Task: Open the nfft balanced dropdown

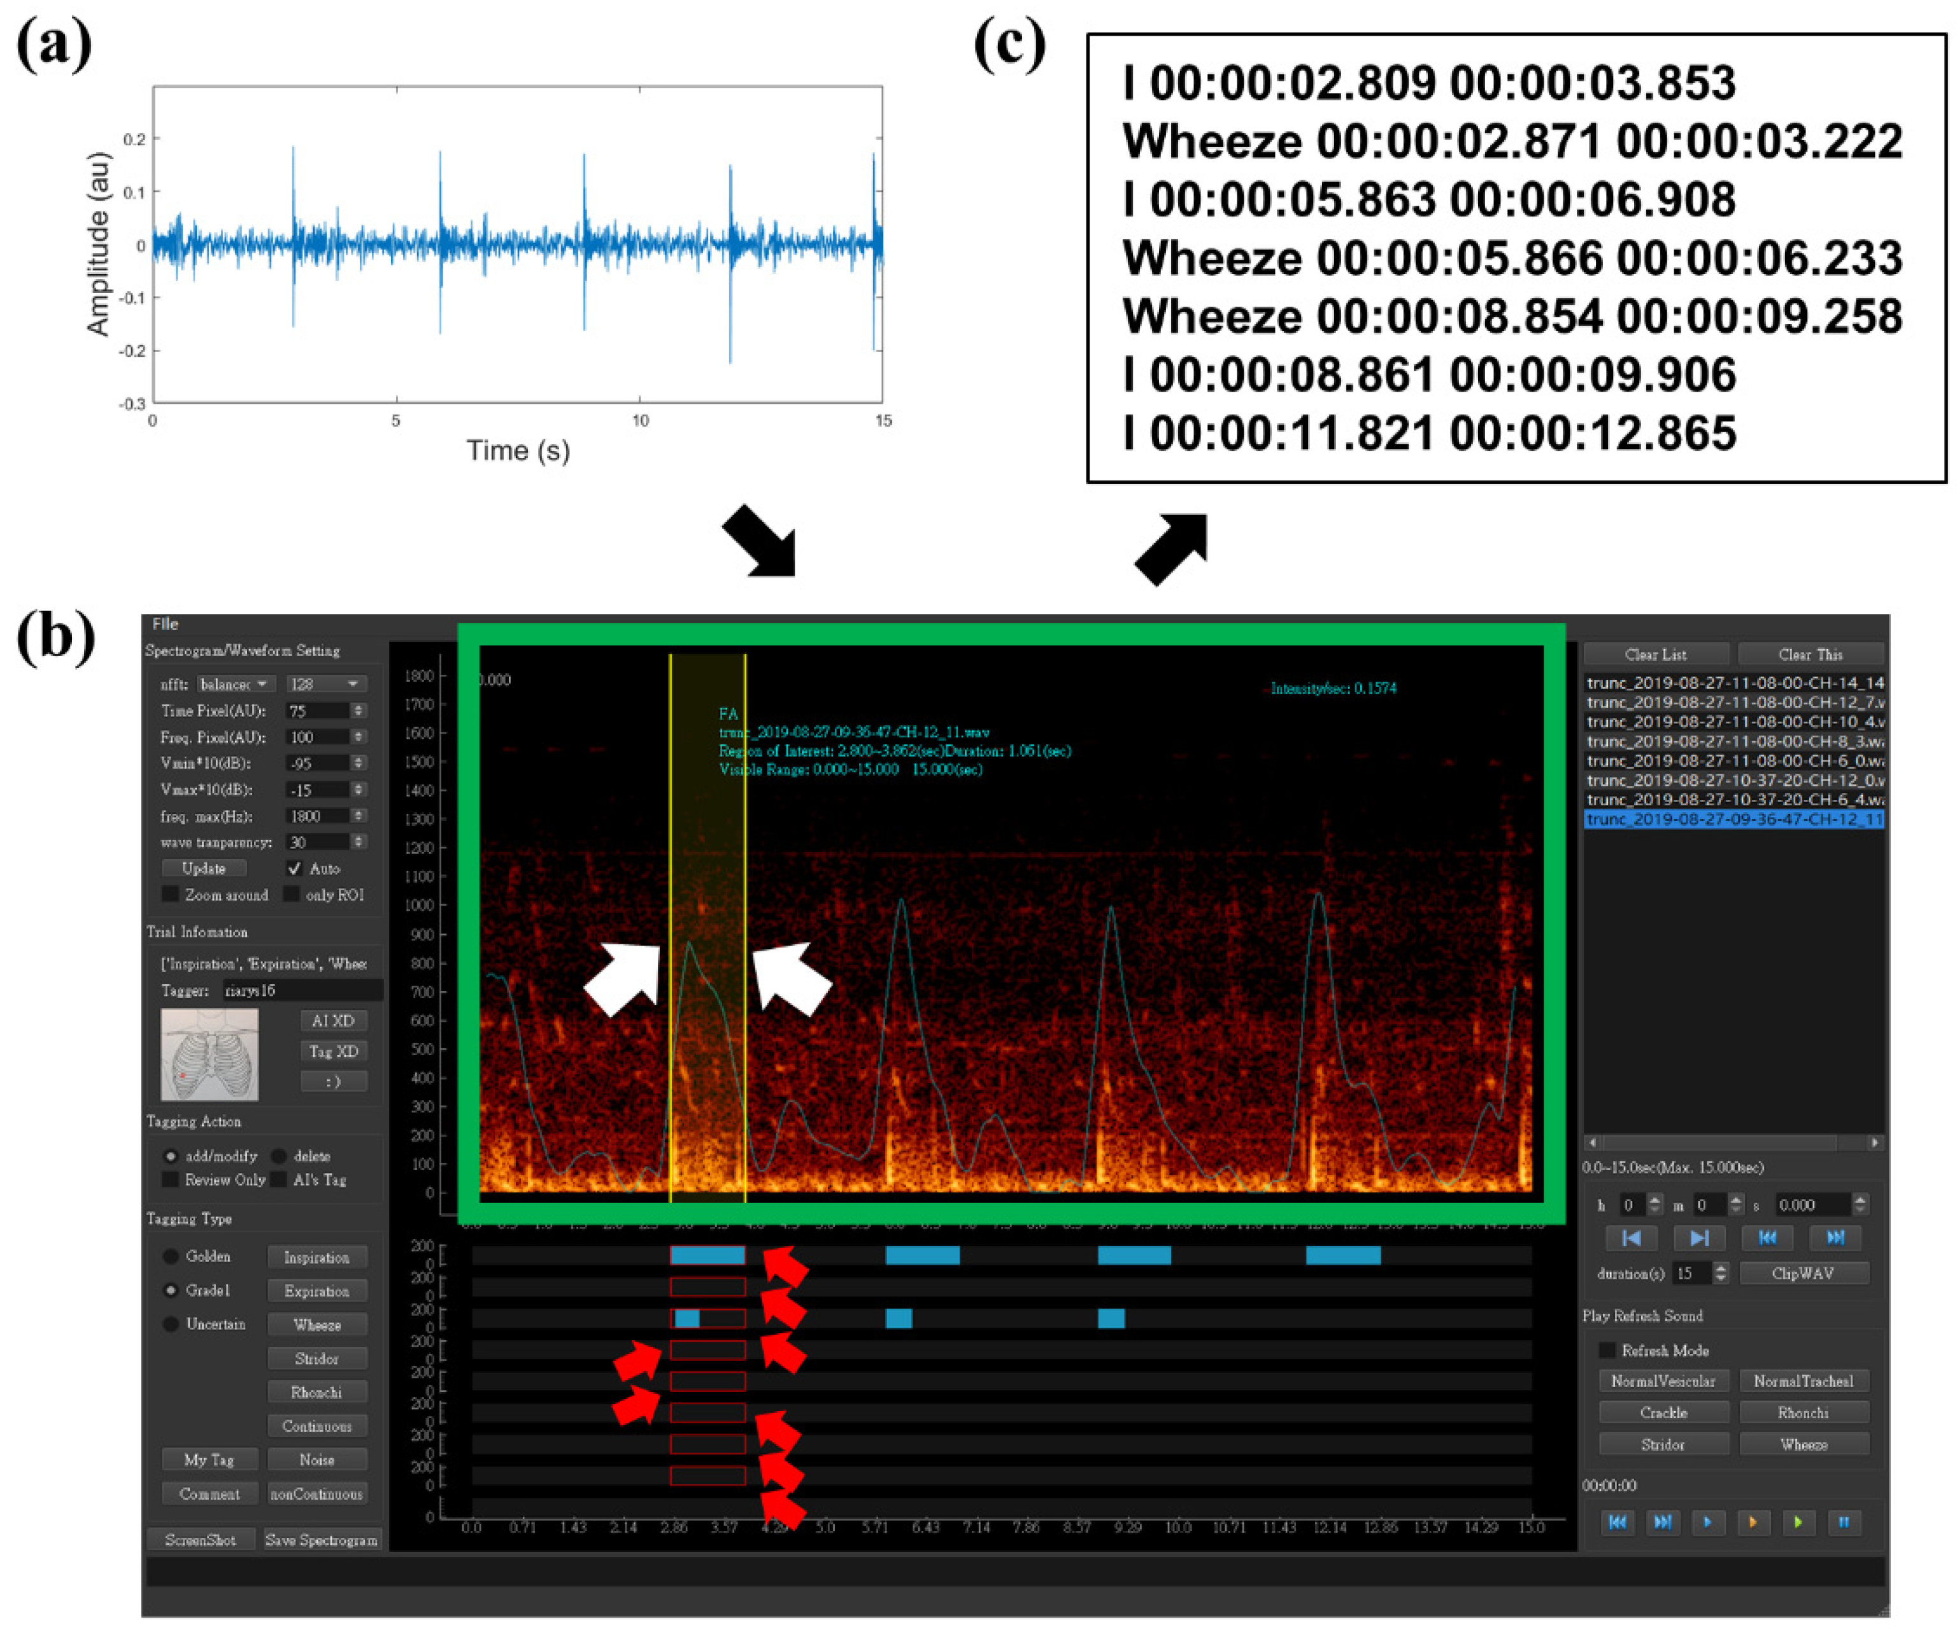Action: pos(236,684)
